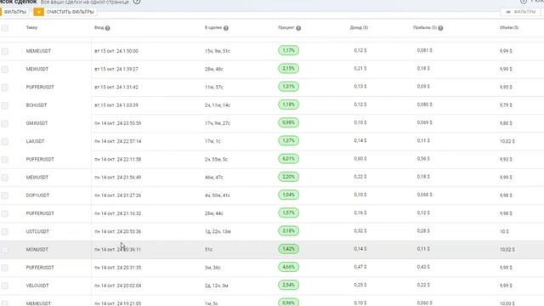Click the orange X clear filters icon
The image size is (544, 306).
[x=39, y=12]
